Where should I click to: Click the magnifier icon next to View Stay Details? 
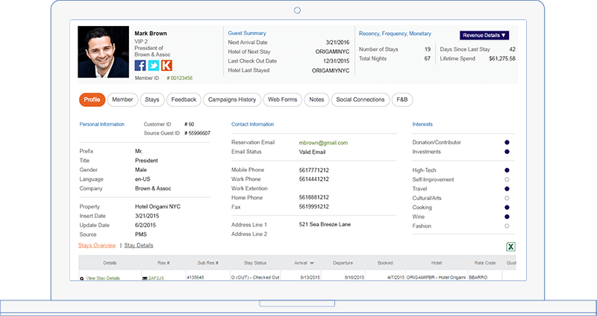pyautogui.click(x=82, y=278)
